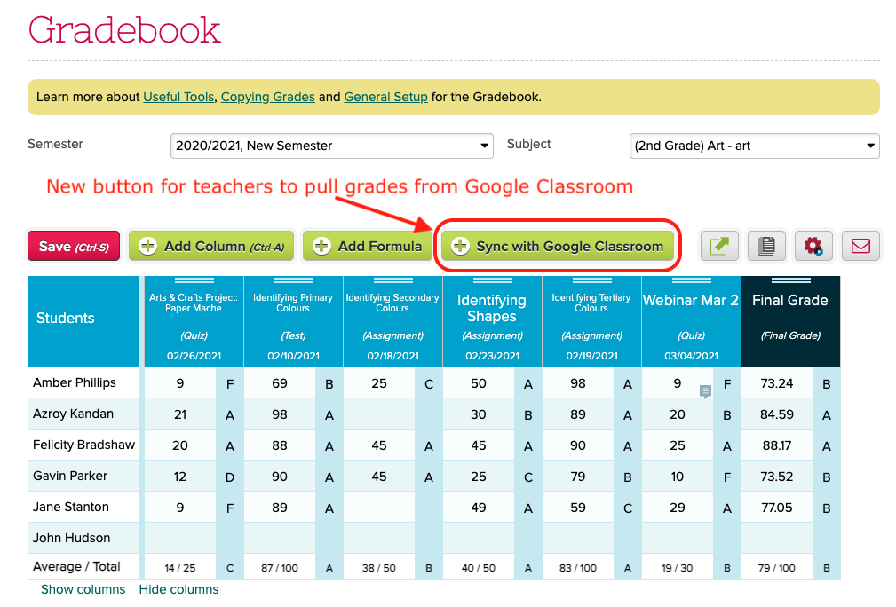Click plus icon on Add Formula button
Viewport: 896px width, 607px height.
321,246
